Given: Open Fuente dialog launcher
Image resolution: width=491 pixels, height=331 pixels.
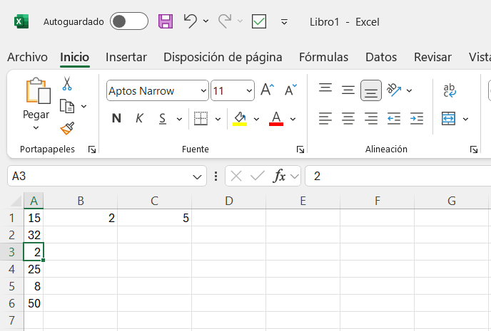Looking at the screenshot, I should (x=300, y=150).
